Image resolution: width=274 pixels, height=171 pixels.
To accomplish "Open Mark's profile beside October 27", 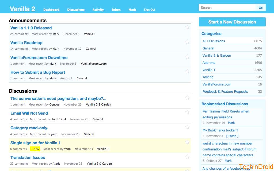I will click(228, 161).
